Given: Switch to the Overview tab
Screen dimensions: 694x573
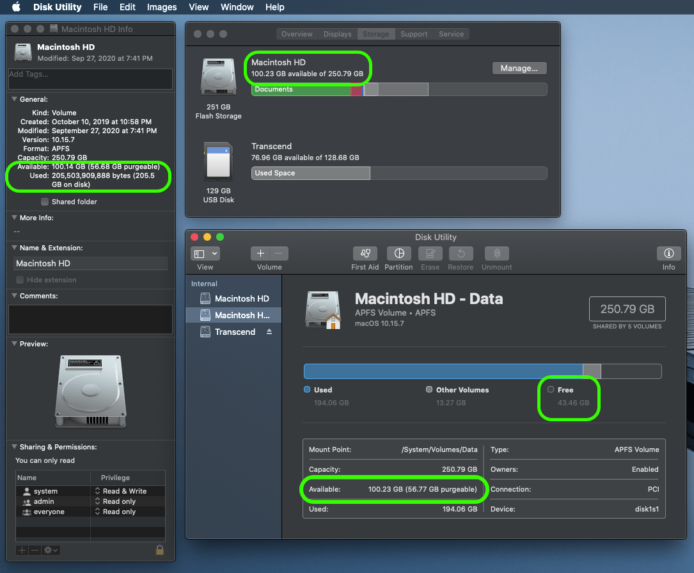Looking at the screenshot, I should (x=297, y=34).
